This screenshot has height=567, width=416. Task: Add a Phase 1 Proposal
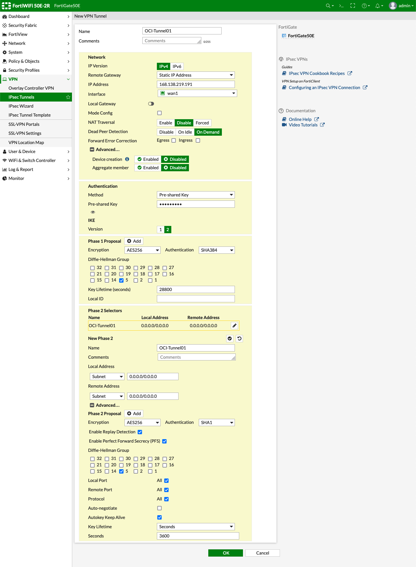(x=134, y=241)
